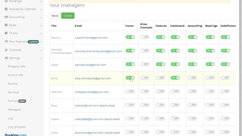The width and height of the screenshot is (242, 136).
Task: Click the Booking.com logo in sidebar
Action: pyautogui.click(x=16, y=135)
